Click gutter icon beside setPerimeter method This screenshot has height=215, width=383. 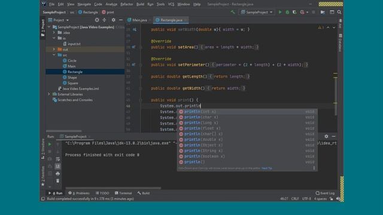point(133,64)
